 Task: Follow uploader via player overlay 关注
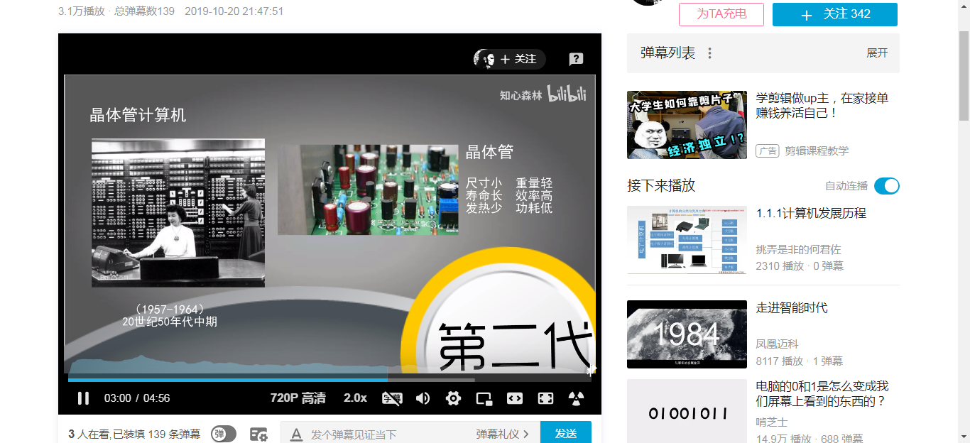tap(518, 59)
